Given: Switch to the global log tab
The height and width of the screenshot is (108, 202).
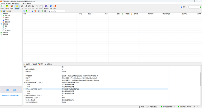Looking at the screenshot, I should (x=48, y=64).
